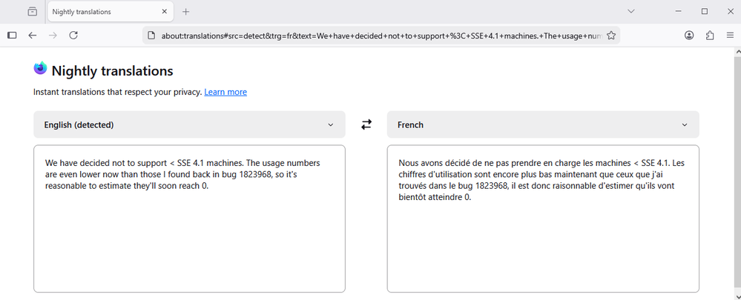
Task: Bookmark this page with star icon
Action: coord(611,35)
